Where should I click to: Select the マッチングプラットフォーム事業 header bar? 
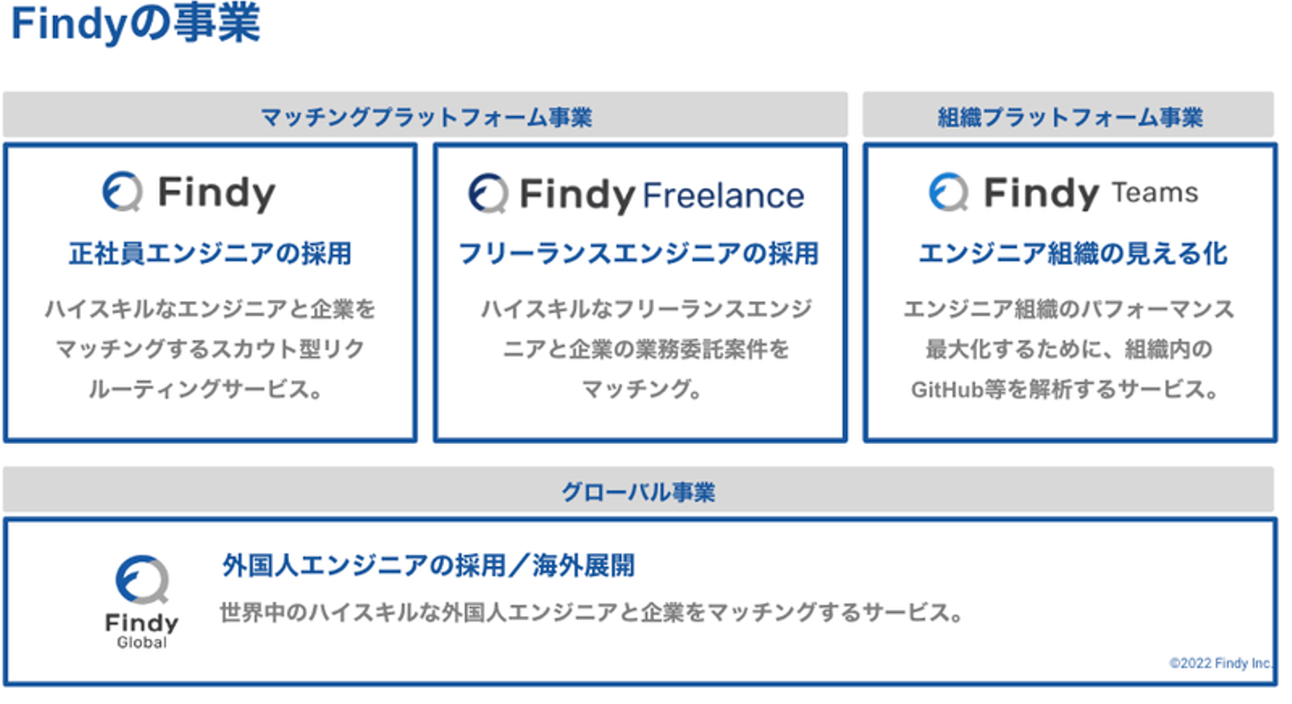click(x=425, y=116)
